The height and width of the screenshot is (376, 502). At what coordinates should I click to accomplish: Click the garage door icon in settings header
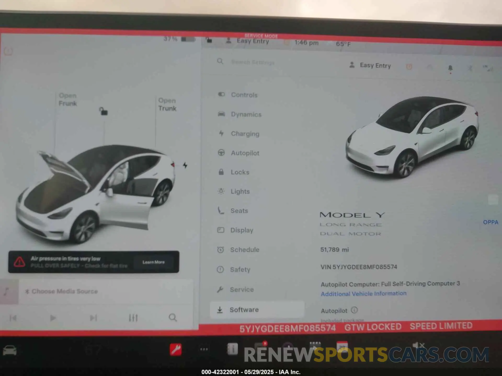pos(430,67)
